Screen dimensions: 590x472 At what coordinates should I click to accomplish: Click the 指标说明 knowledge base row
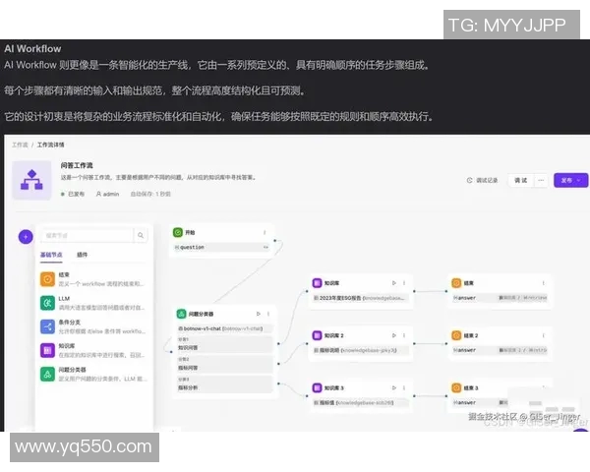click(361, 350)
